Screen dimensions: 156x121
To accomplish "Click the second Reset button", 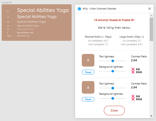I will pos(88,99).
